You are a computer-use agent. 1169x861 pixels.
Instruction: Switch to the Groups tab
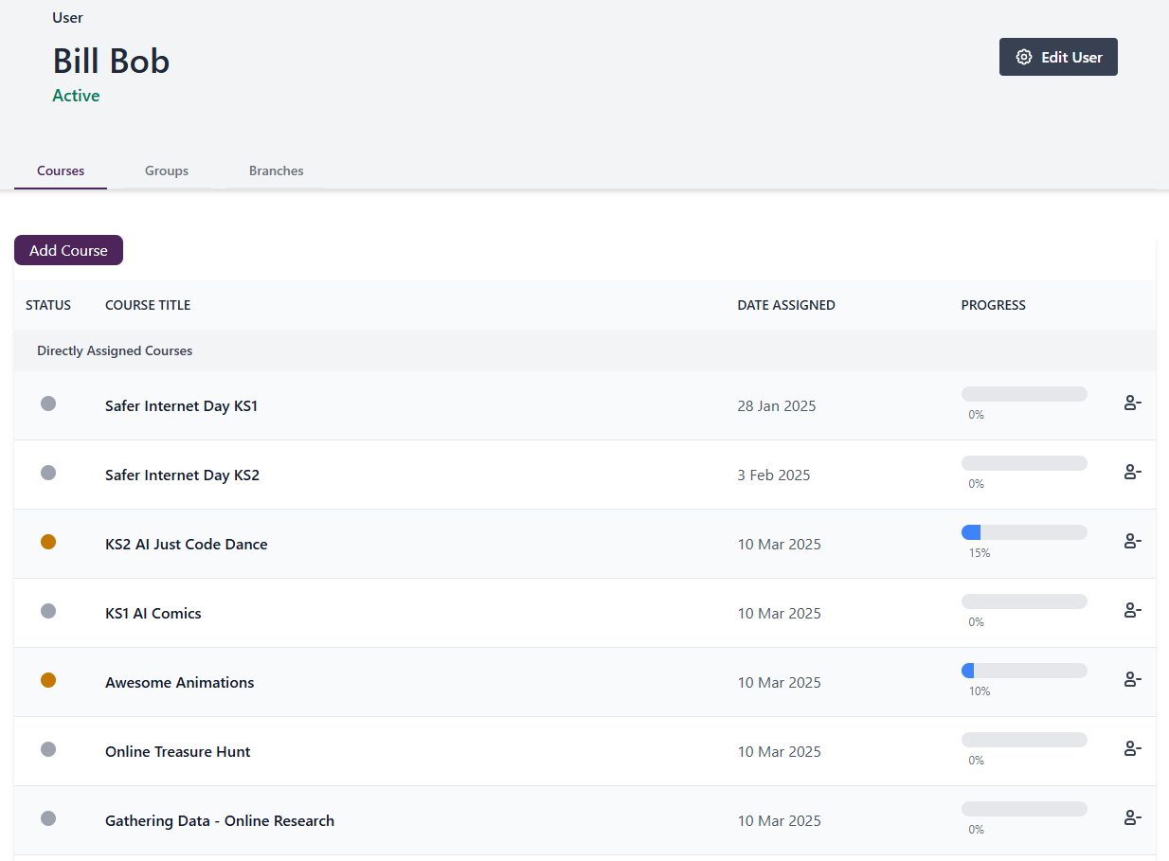(x=167, y=171)
